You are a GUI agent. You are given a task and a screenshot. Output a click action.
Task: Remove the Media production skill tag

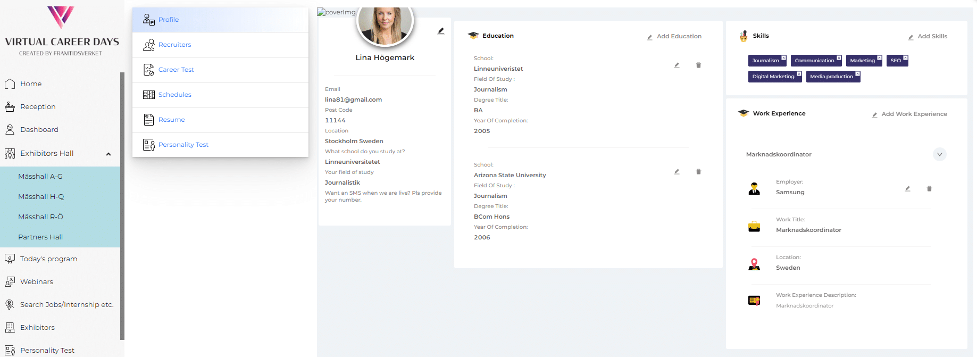[x=857, y=74]
